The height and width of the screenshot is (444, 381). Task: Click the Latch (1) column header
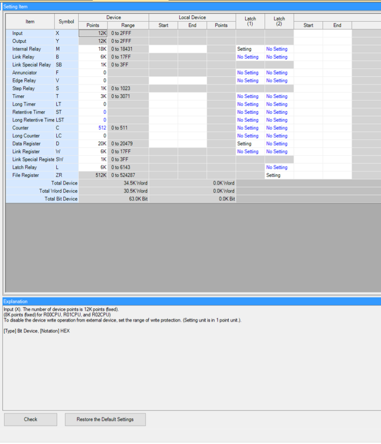pos(250,21)
